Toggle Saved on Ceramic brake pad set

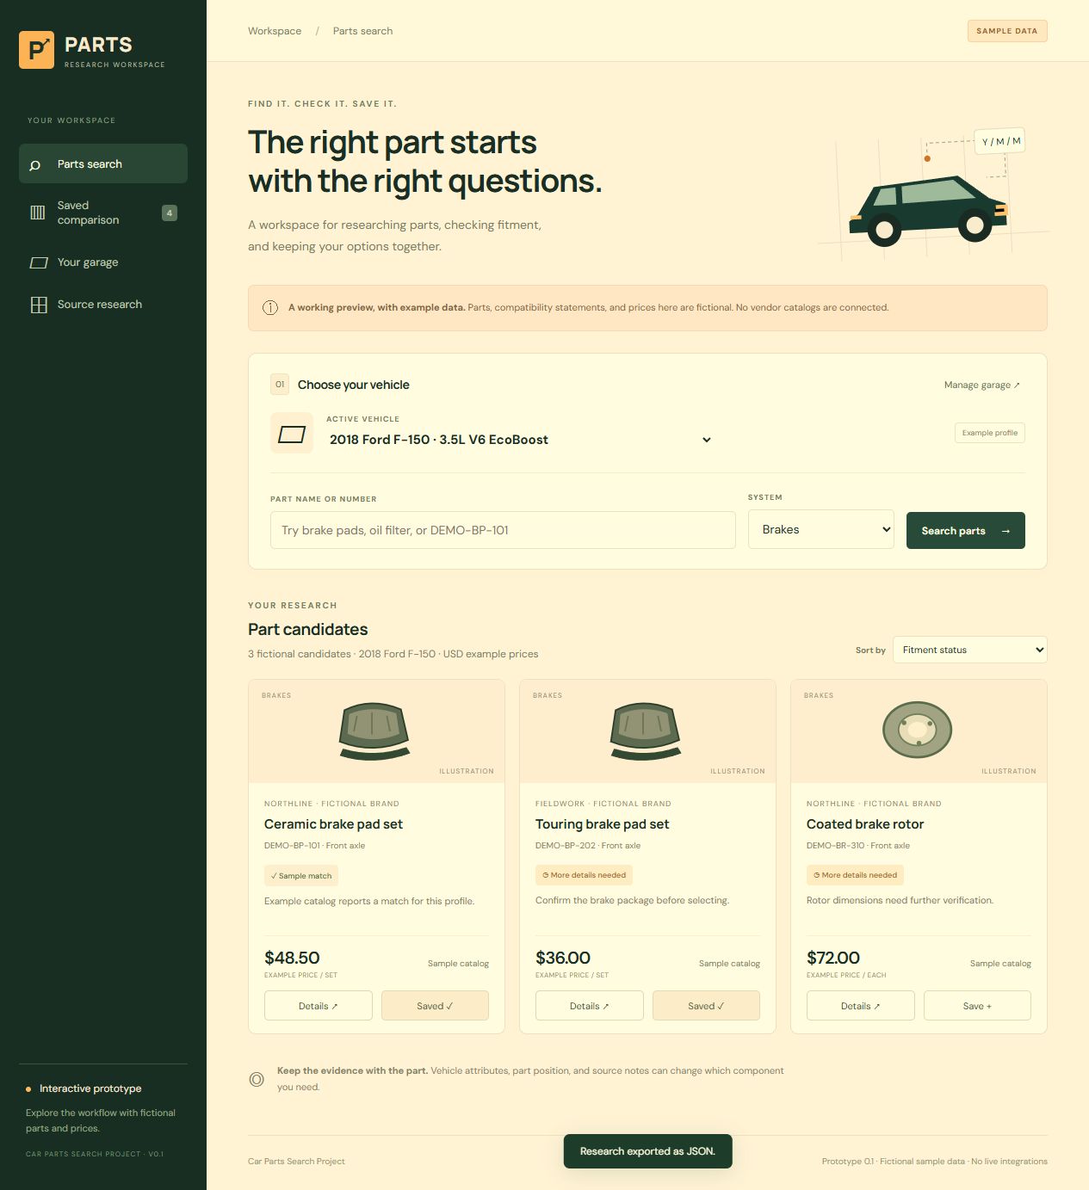pos(435,1006)
